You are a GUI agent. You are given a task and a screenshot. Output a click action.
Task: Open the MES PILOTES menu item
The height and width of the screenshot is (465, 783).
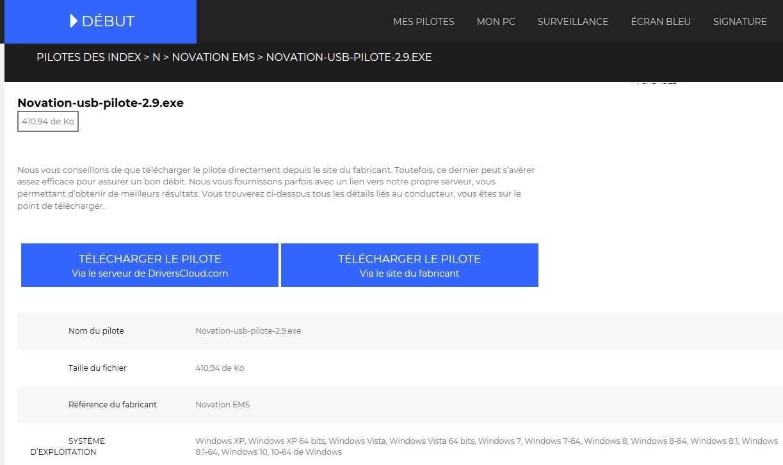[424, 22]
